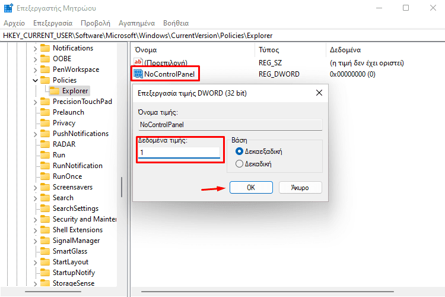The width and height of the screenshot is (445, 297).
Task: Select the (Προεπιλογή) string value icon
Action: (138, 62)
